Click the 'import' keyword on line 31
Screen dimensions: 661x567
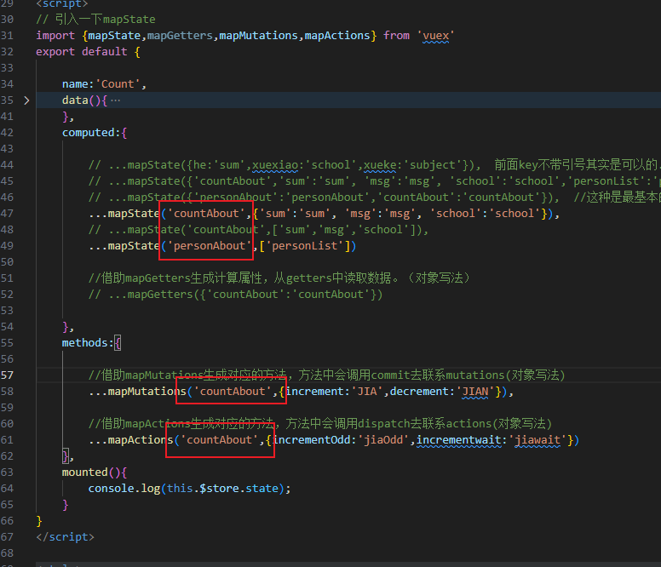55,36
